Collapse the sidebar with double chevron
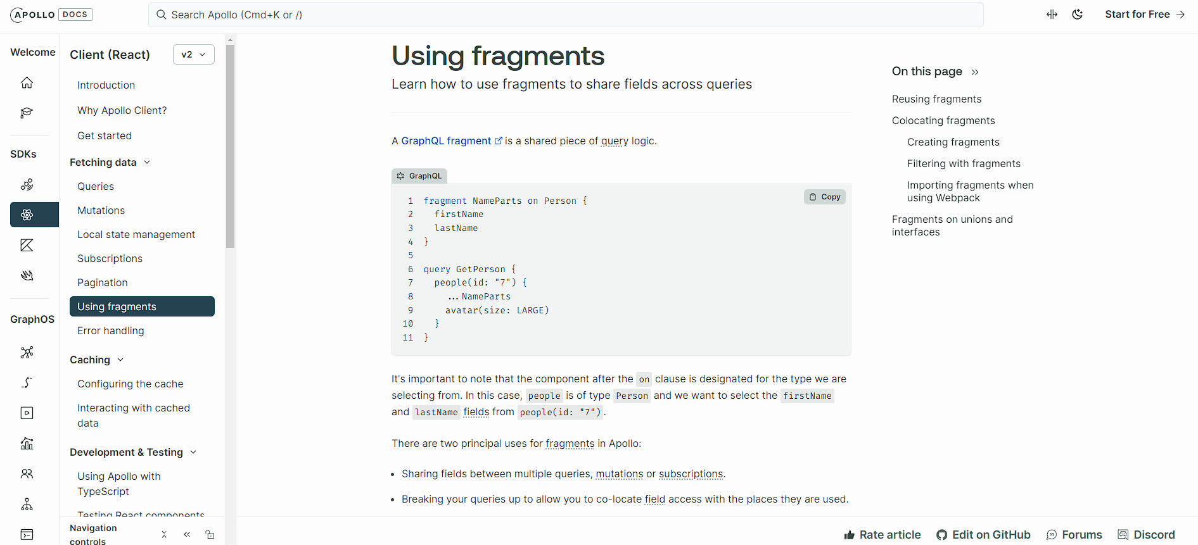This screenshot has width=1198, height=545. pos(187,535)
